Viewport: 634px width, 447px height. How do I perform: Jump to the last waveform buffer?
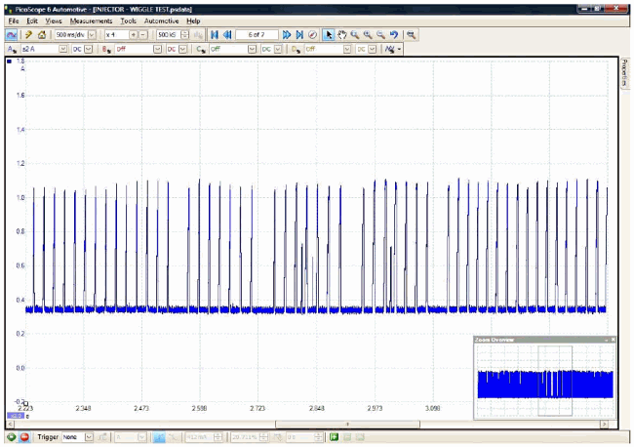pos(299,34)
